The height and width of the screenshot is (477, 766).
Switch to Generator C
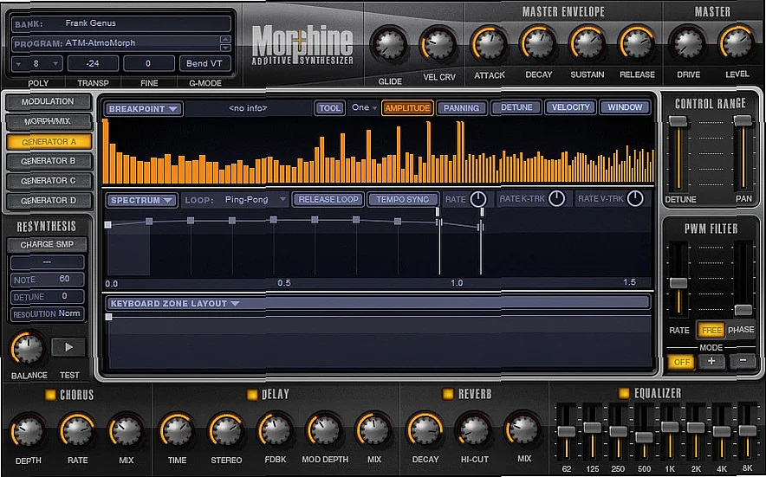coord(49,181)
